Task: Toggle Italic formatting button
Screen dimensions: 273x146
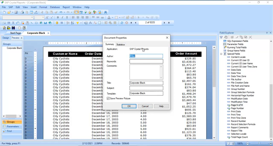Action: pyautogui.click(x=62, y=18)
